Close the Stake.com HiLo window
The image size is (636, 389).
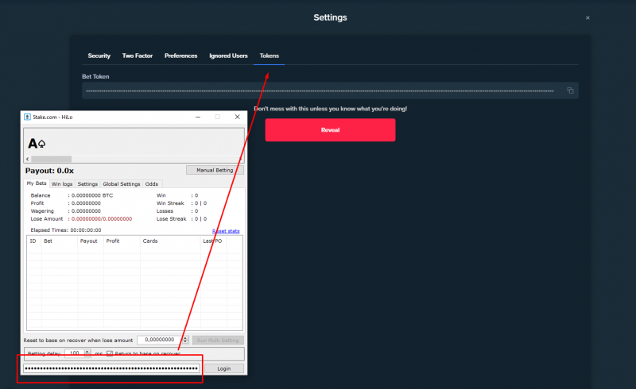(x=237, y=117)
